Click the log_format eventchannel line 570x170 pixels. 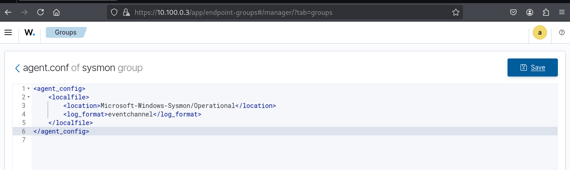tap(132, 114)
